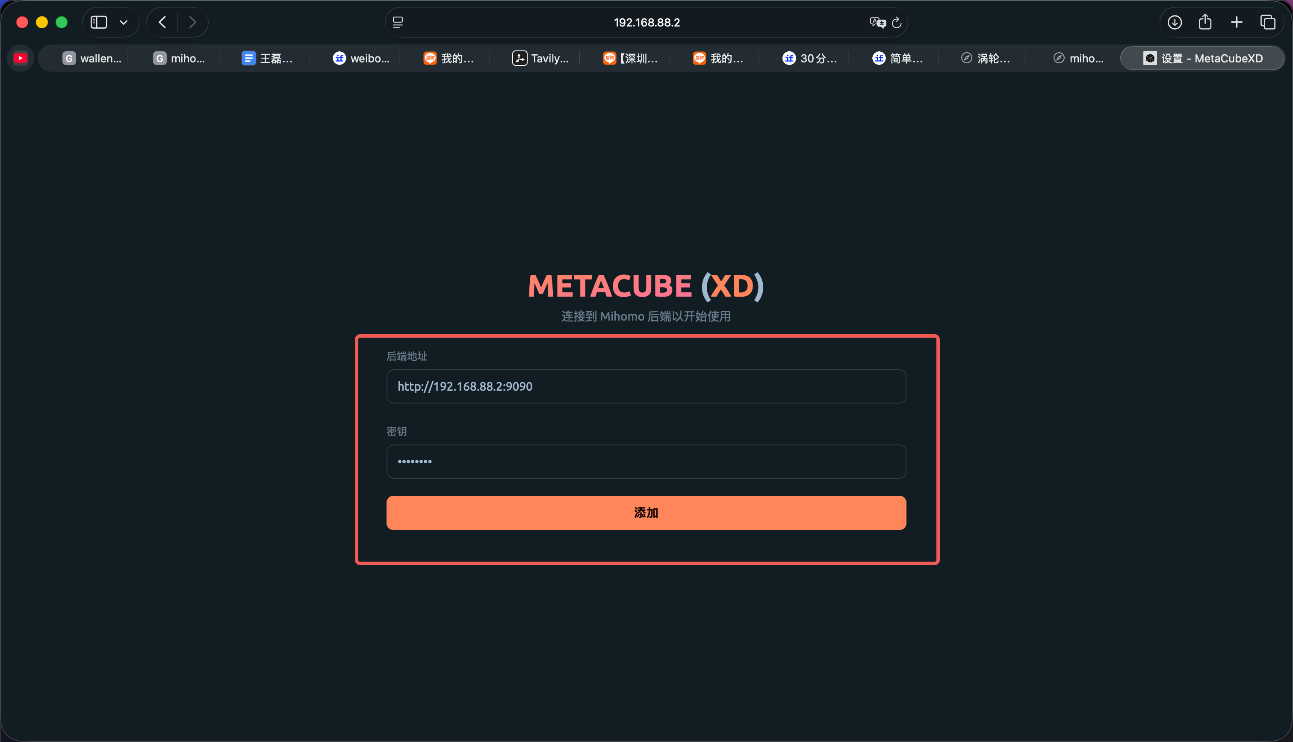Image resolution: width=1293 pixels, height=742 pixels.
Task: Close the Safari window
Action: [22, 22]
